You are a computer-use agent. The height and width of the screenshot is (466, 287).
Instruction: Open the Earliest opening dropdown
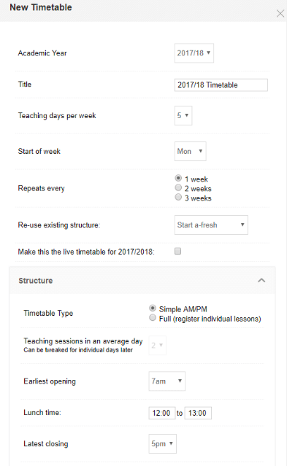pyautogui.click(x=167, y=381)
